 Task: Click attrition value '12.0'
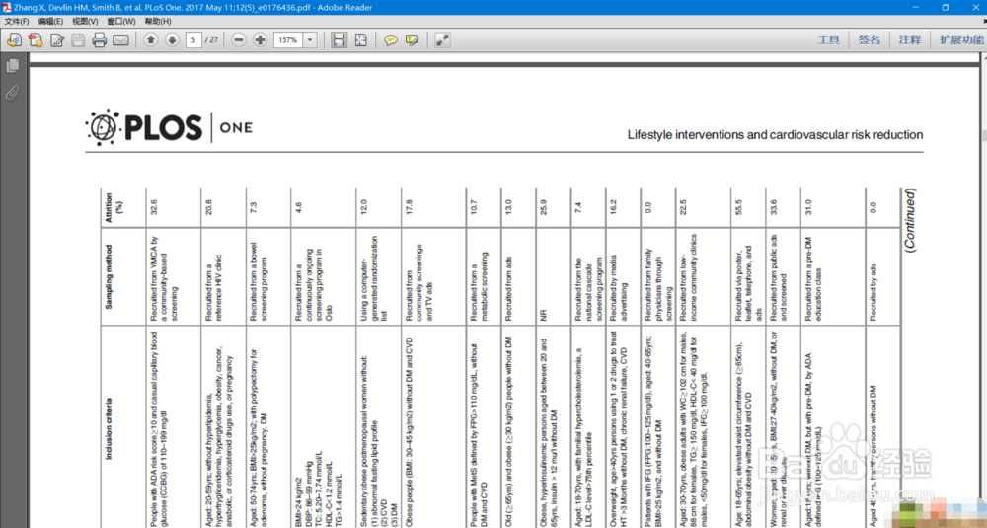[362, 207]
